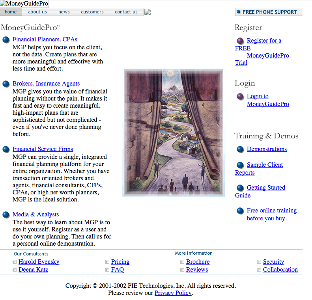Image resolution: width=312 pixels, height=300 pixels.
Task: Click the small square icon beside Pricing
Action: coord(107,262)
